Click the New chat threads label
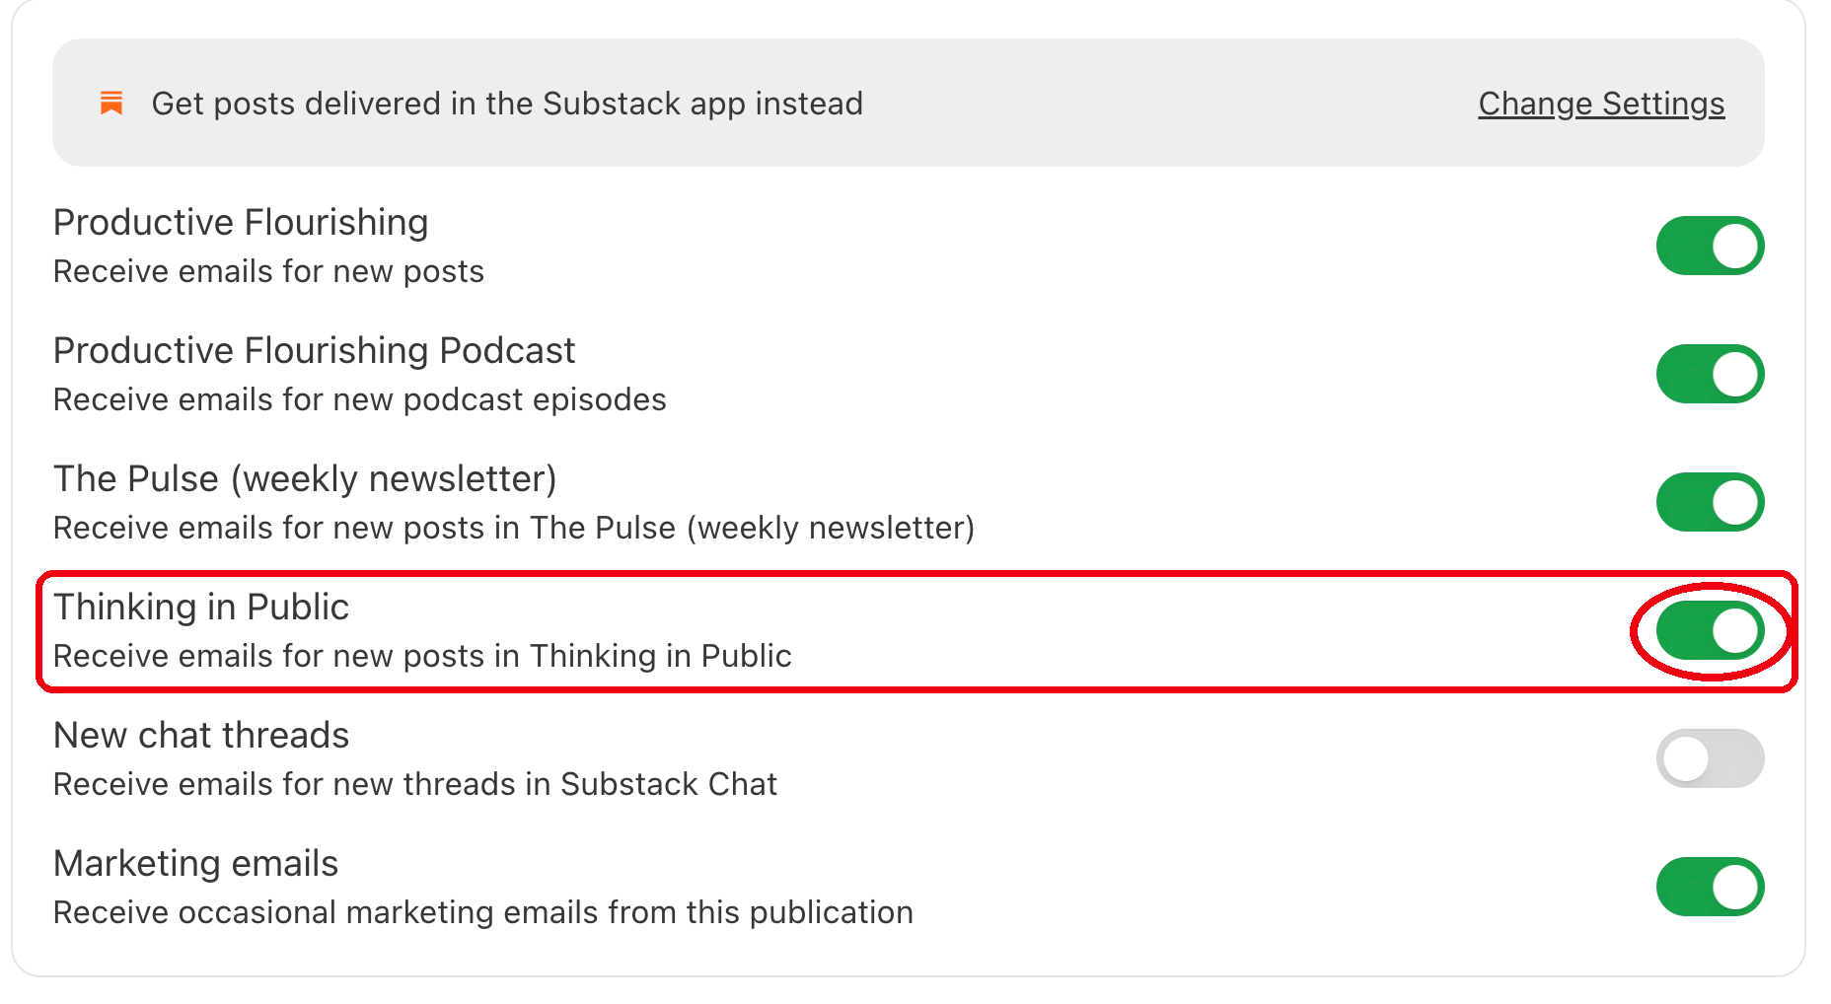 tap(201, 736)
